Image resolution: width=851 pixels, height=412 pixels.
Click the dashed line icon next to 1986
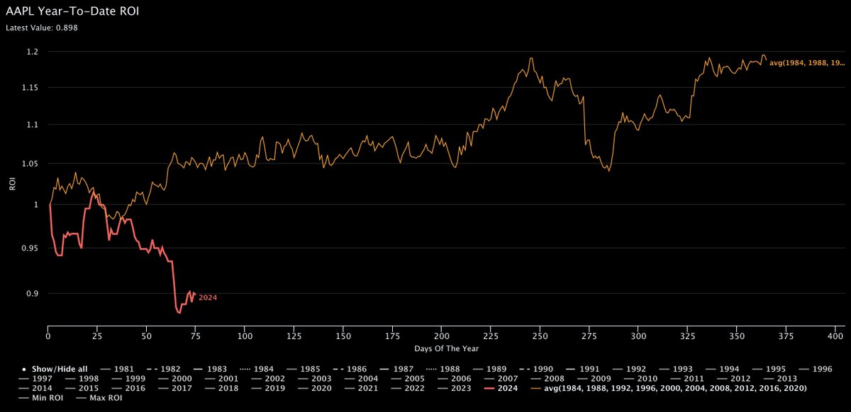point(338,369)
